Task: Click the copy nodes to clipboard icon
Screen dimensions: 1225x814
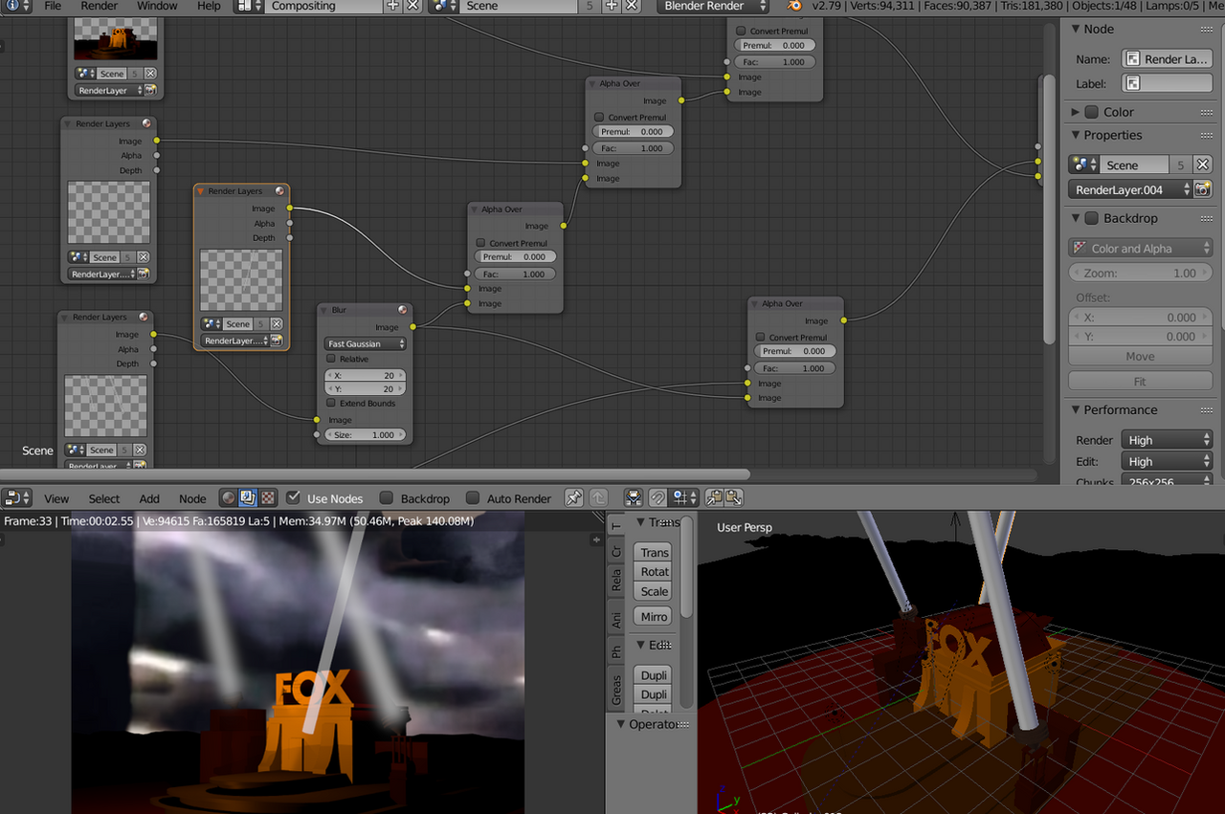Action: tap(714, 497)
